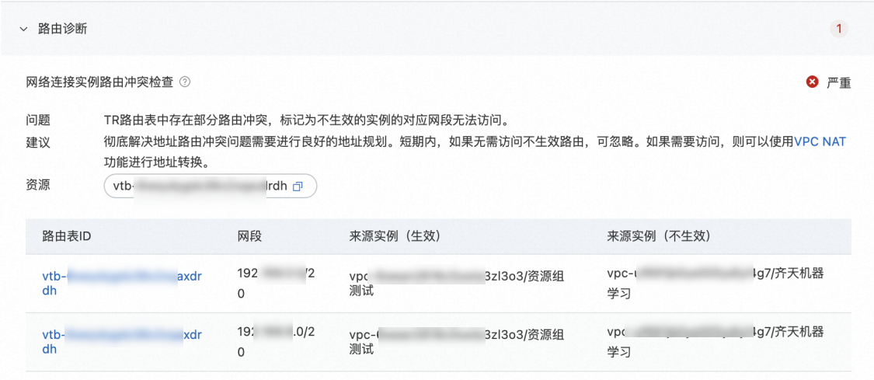Click the 网段 column header
This screenshot has width=874, height=380.
click(249, 236)
